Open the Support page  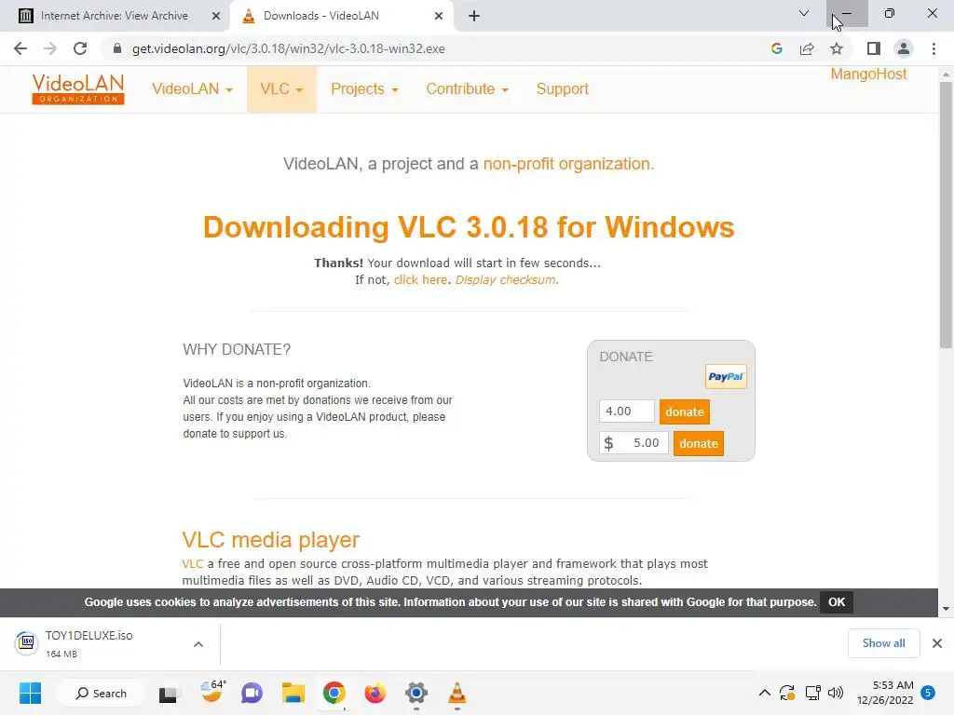coord(562,88)
